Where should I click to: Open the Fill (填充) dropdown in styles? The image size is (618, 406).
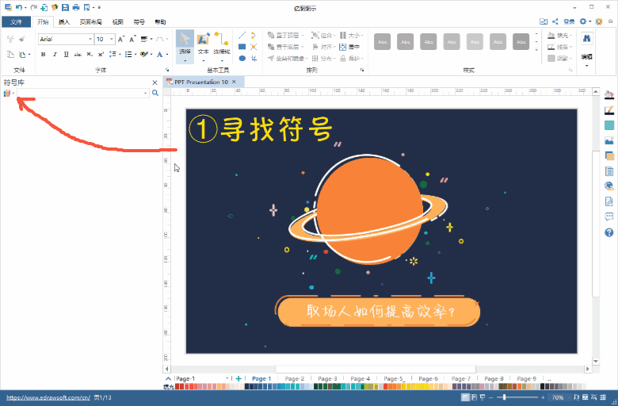[x=559, y=36]
